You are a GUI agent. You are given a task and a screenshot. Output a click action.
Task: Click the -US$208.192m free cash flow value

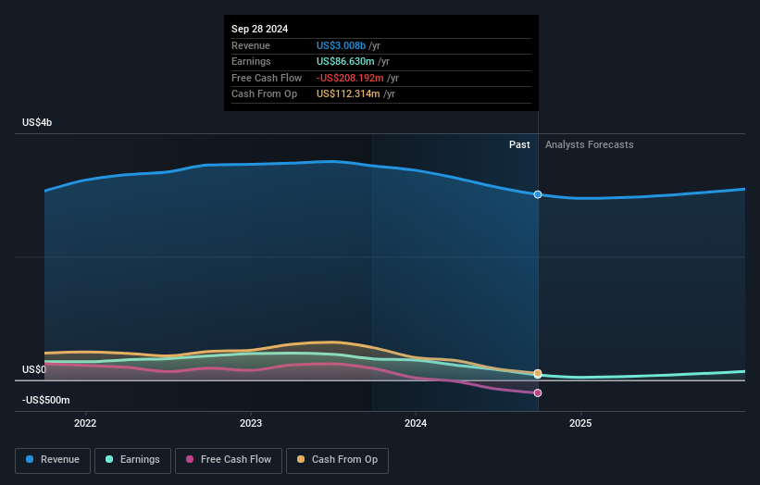tap(350, 78)
